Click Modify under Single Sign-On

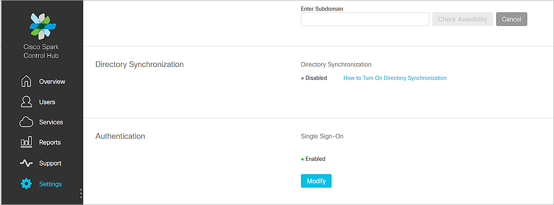coord(316,181)
